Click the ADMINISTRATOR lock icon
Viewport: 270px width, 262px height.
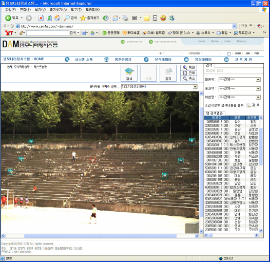tap(151, 42)
